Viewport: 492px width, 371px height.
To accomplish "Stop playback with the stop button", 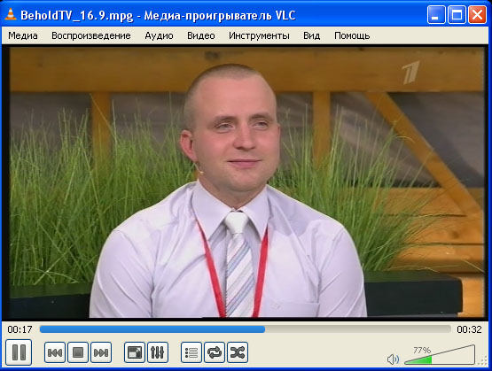I will point(78,352).
